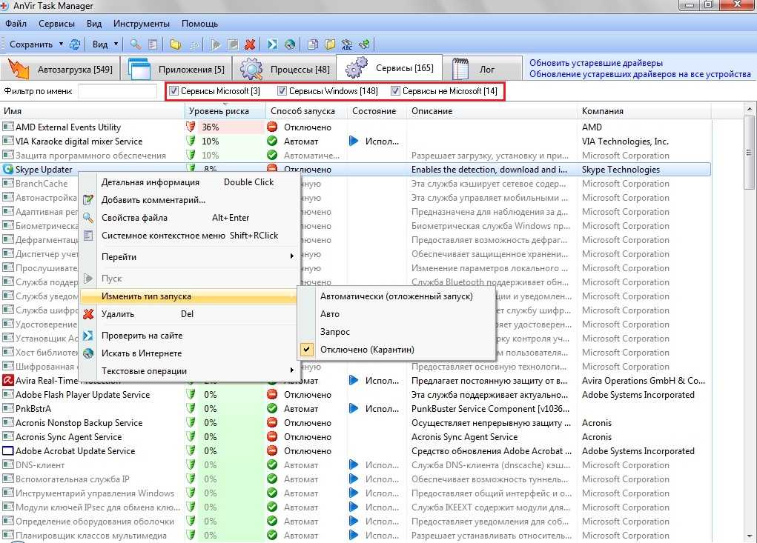Image resolution: width=757 pixels, height=543 pixels.
Task: Click the refresh icon next to Сохранить
Action: pos(75,44)
